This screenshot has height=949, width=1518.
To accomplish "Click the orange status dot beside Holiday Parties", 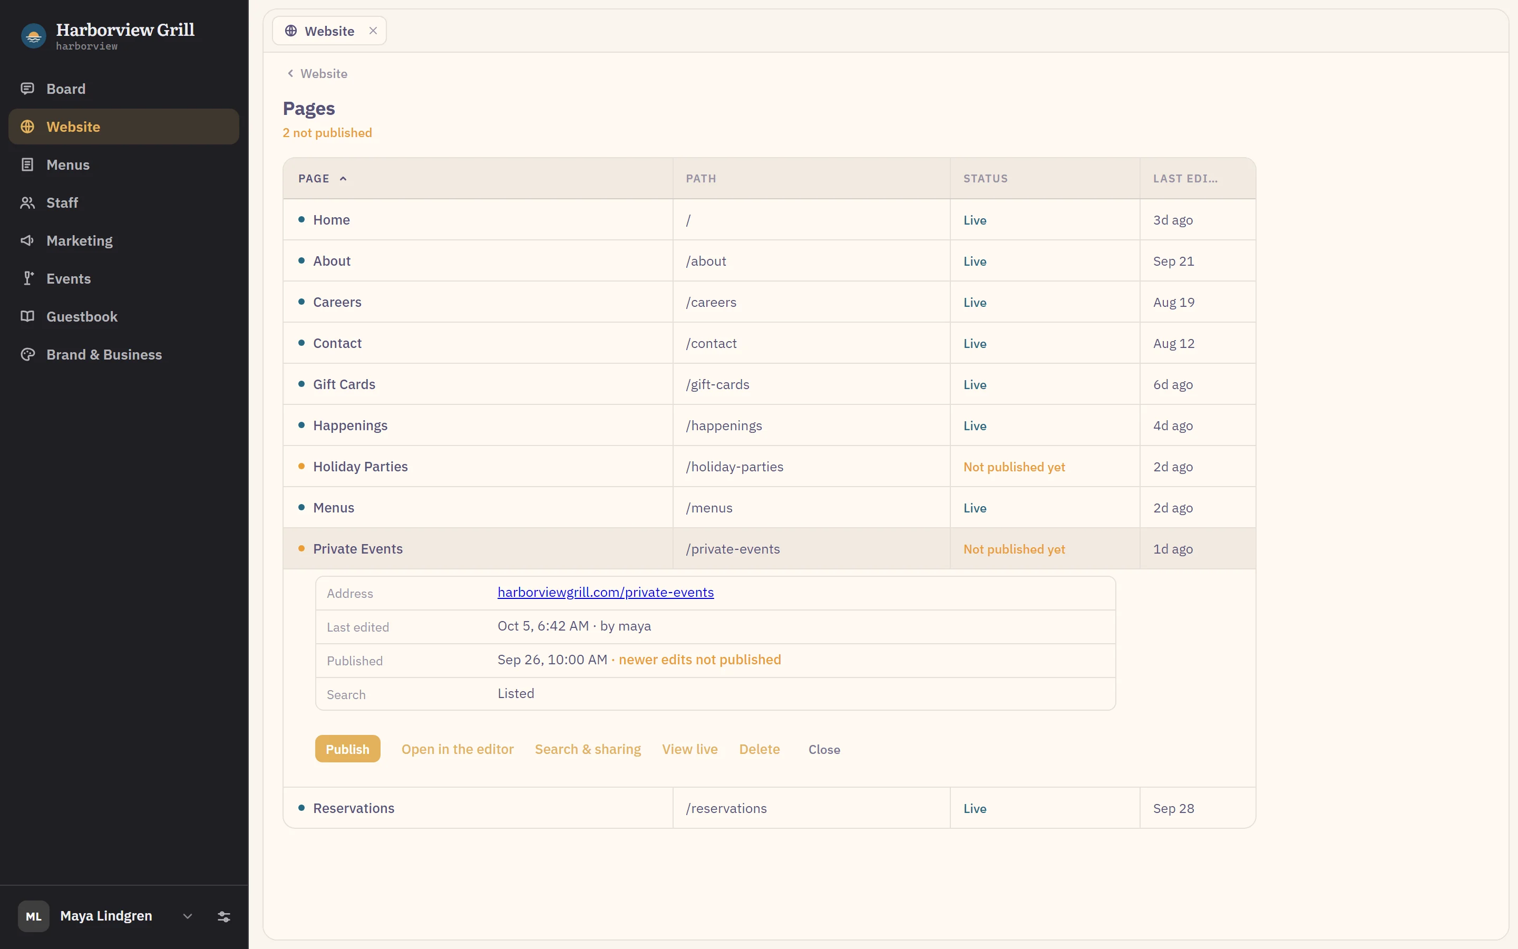I will point(301,466).
